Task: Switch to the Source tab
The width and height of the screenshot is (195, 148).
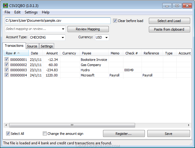Action: pos(32,46)
